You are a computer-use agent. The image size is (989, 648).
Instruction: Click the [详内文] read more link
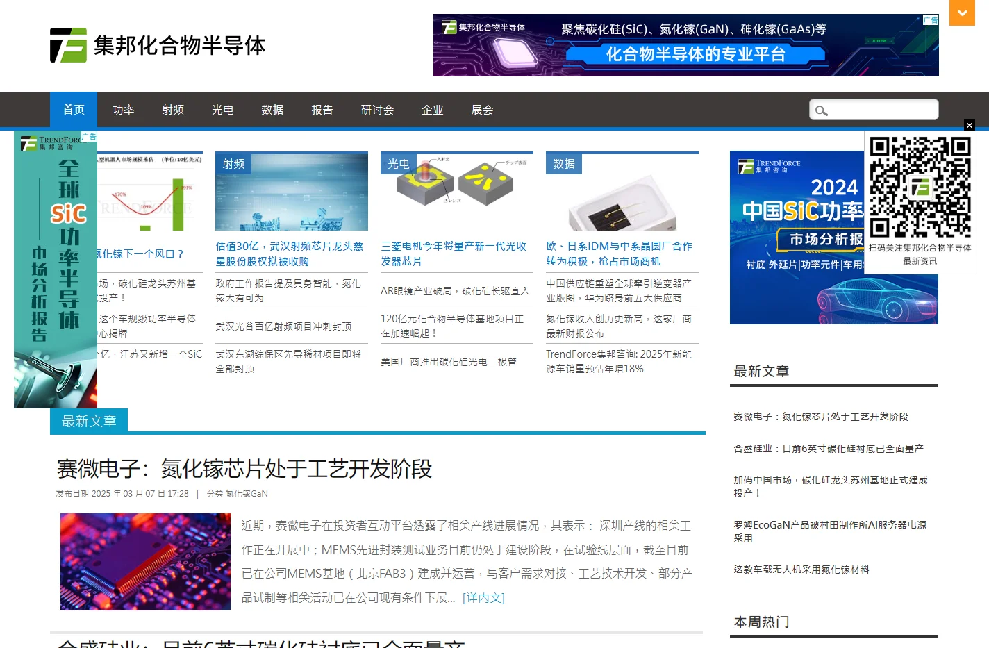tap(483, 597)
